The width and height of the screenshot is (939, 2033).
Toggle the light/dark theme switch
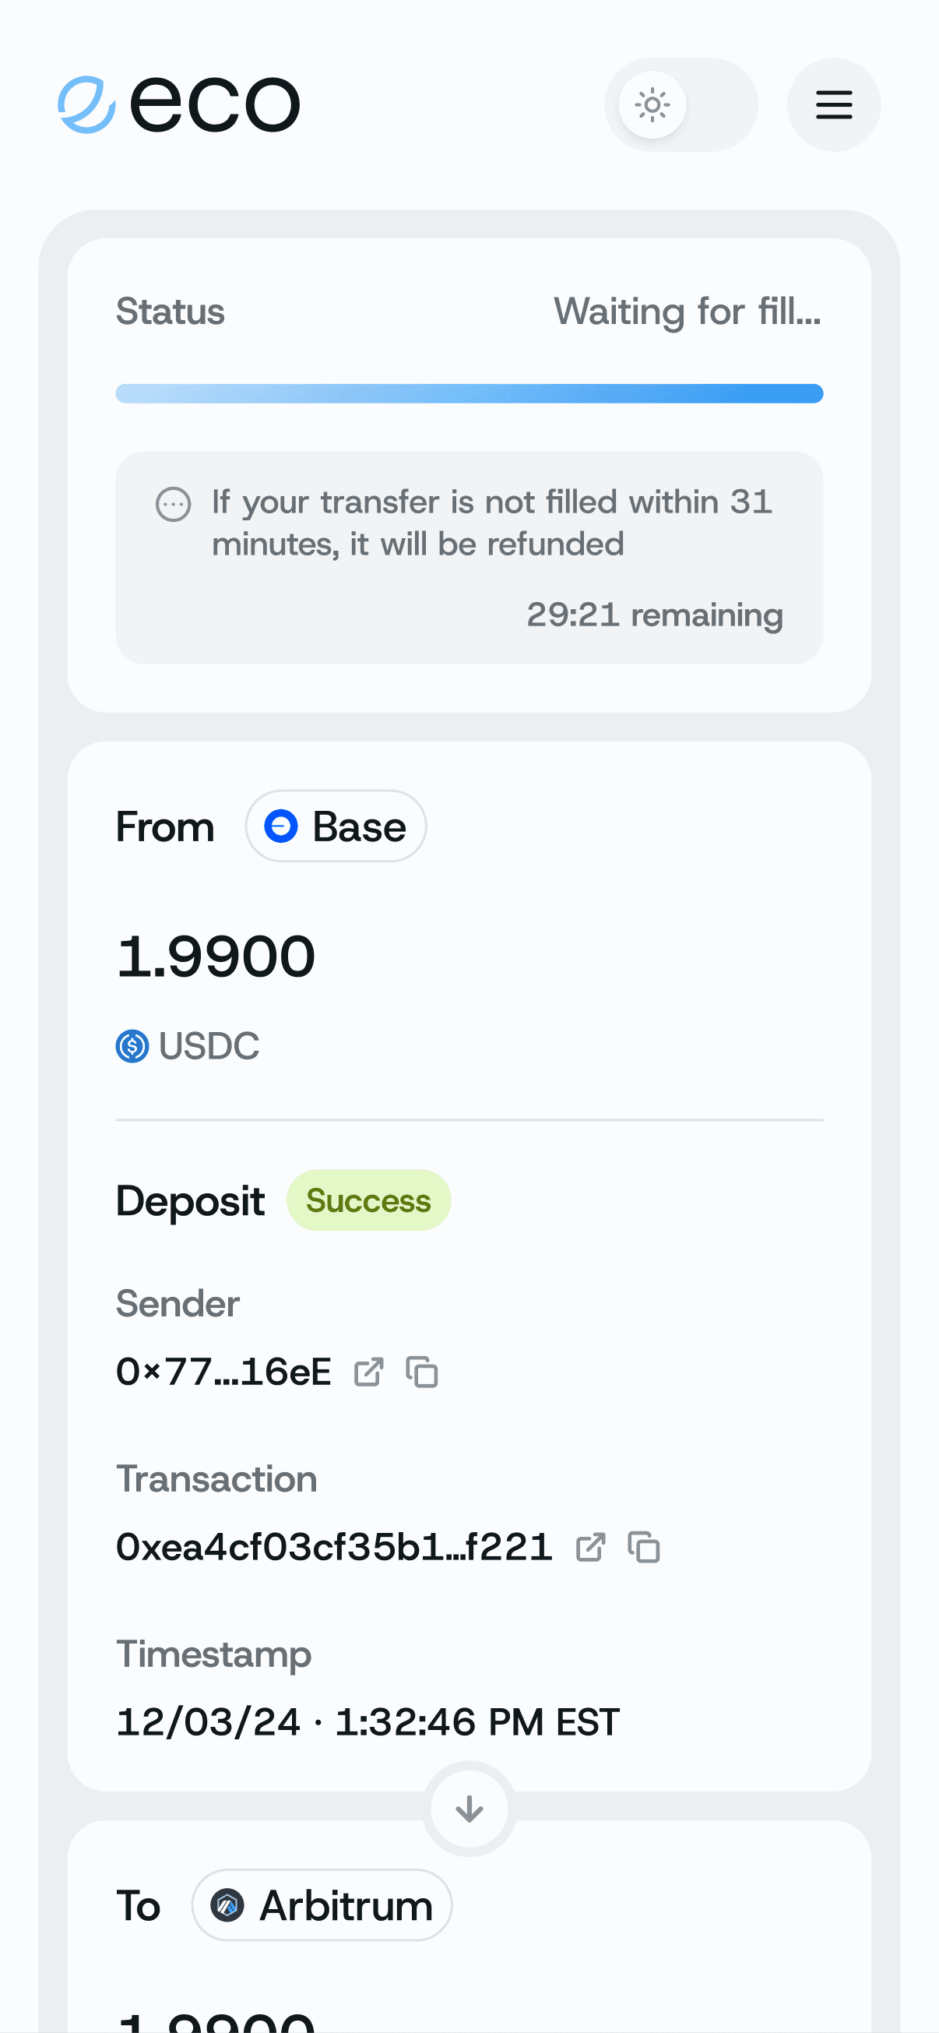681,104
